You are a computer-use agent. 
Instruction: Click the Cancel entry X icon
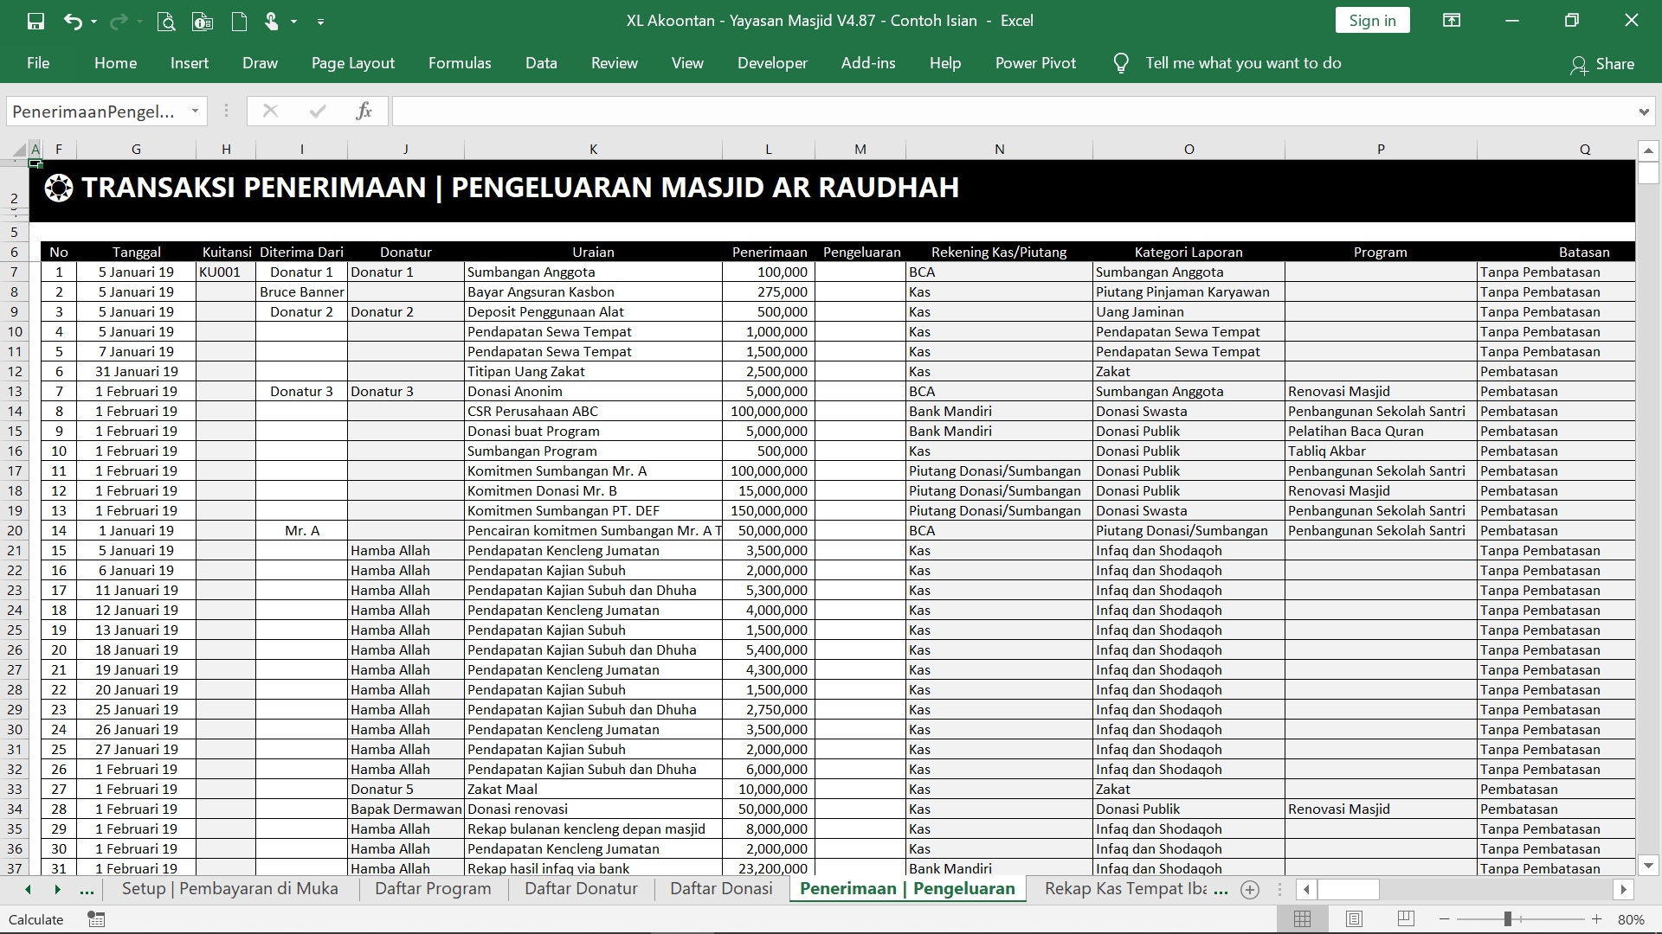(270, 111)
